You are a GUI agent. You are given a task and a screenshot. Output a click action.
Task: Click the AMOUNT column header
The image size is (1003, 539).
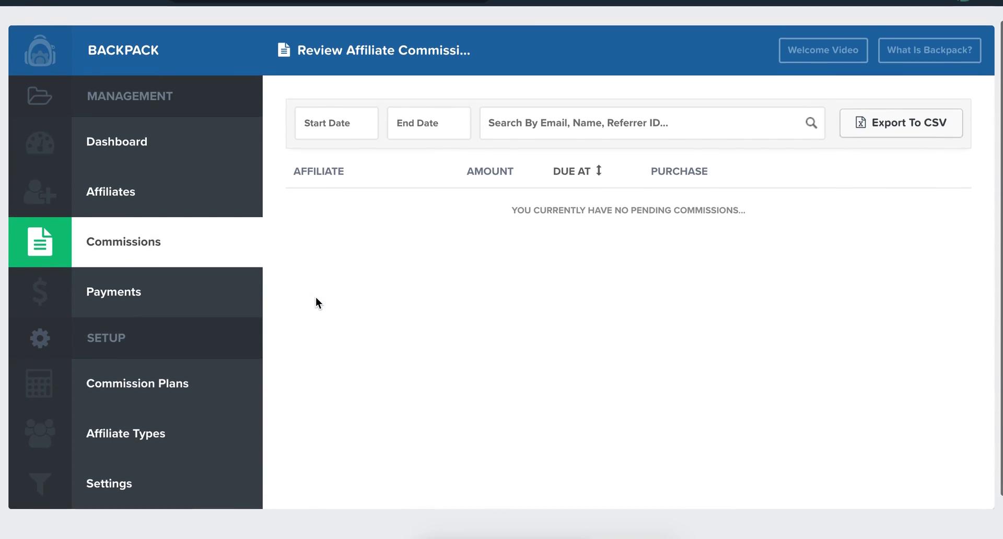coord(490,171)
